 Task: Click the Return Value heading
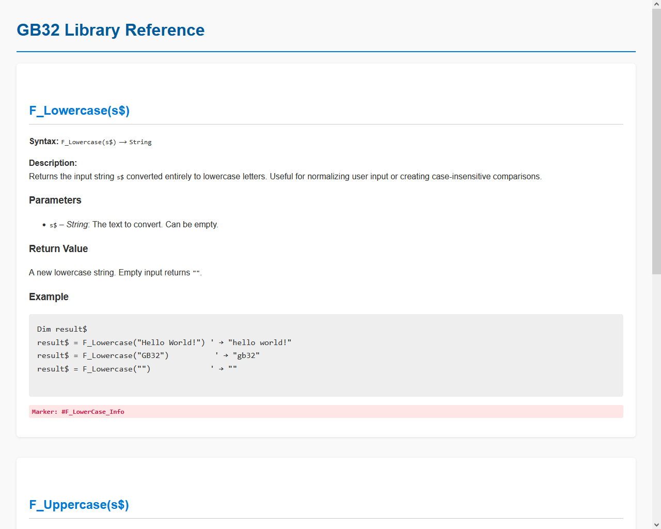(x=58, y=249)
